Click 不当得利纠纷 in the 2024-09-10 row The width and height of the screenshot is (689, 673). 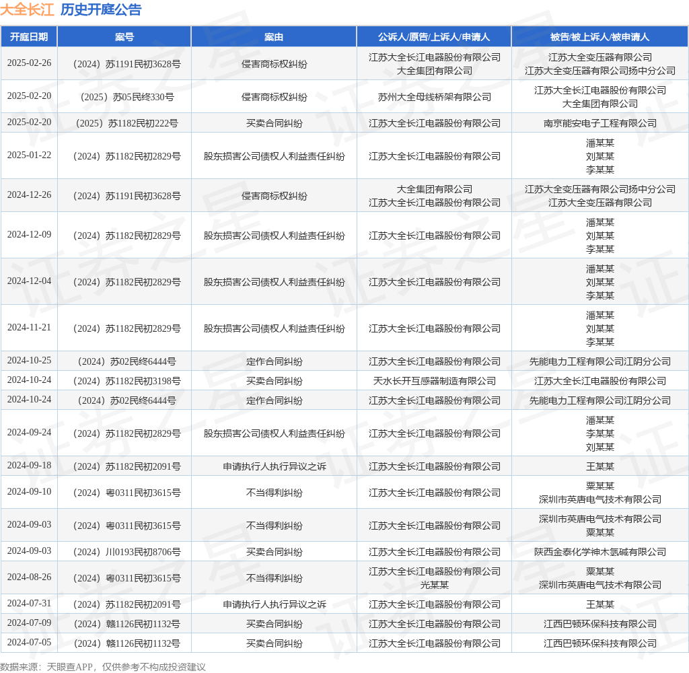pyautogui.click(x=274, y=493)
